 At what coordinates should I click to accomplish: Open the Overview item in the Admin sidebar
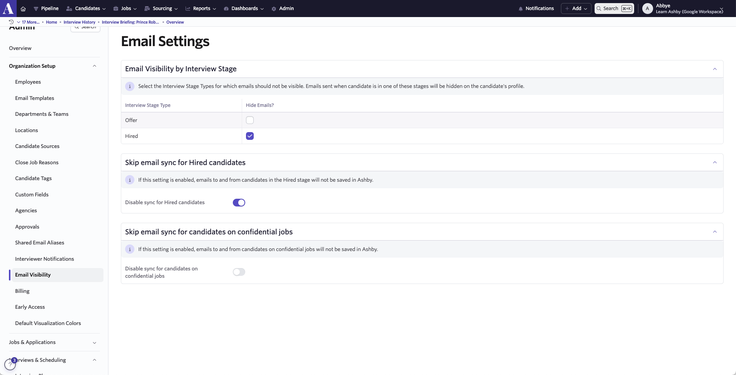click(x=20, y=48)
